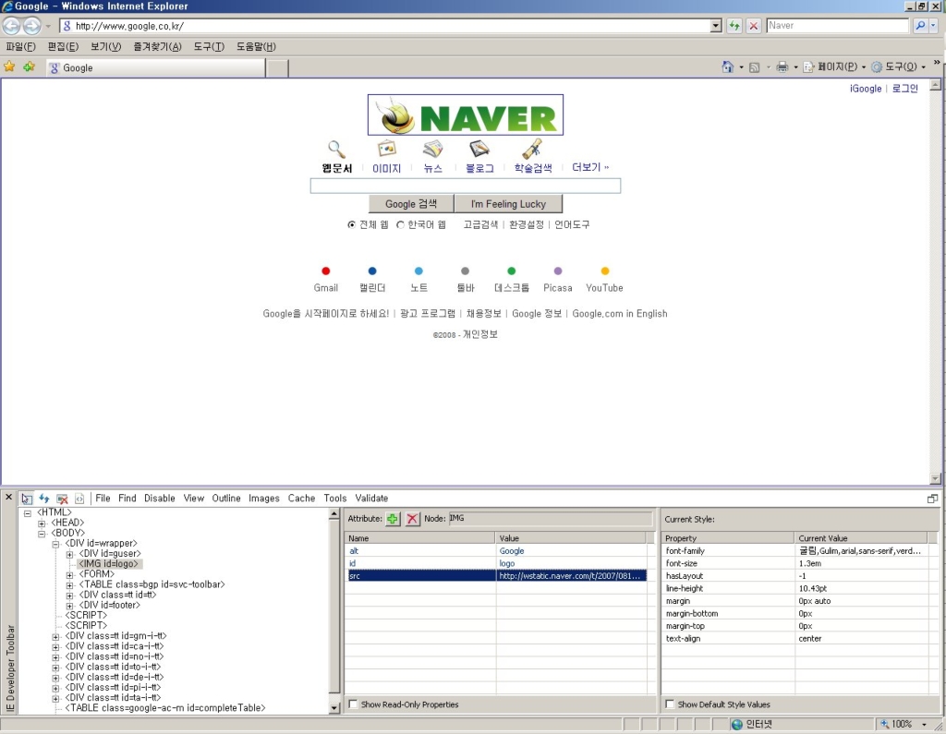This screenshot has height=734, width=946.
Task: Click the RSS feeds icon in command bar
Action: point(754,67)
